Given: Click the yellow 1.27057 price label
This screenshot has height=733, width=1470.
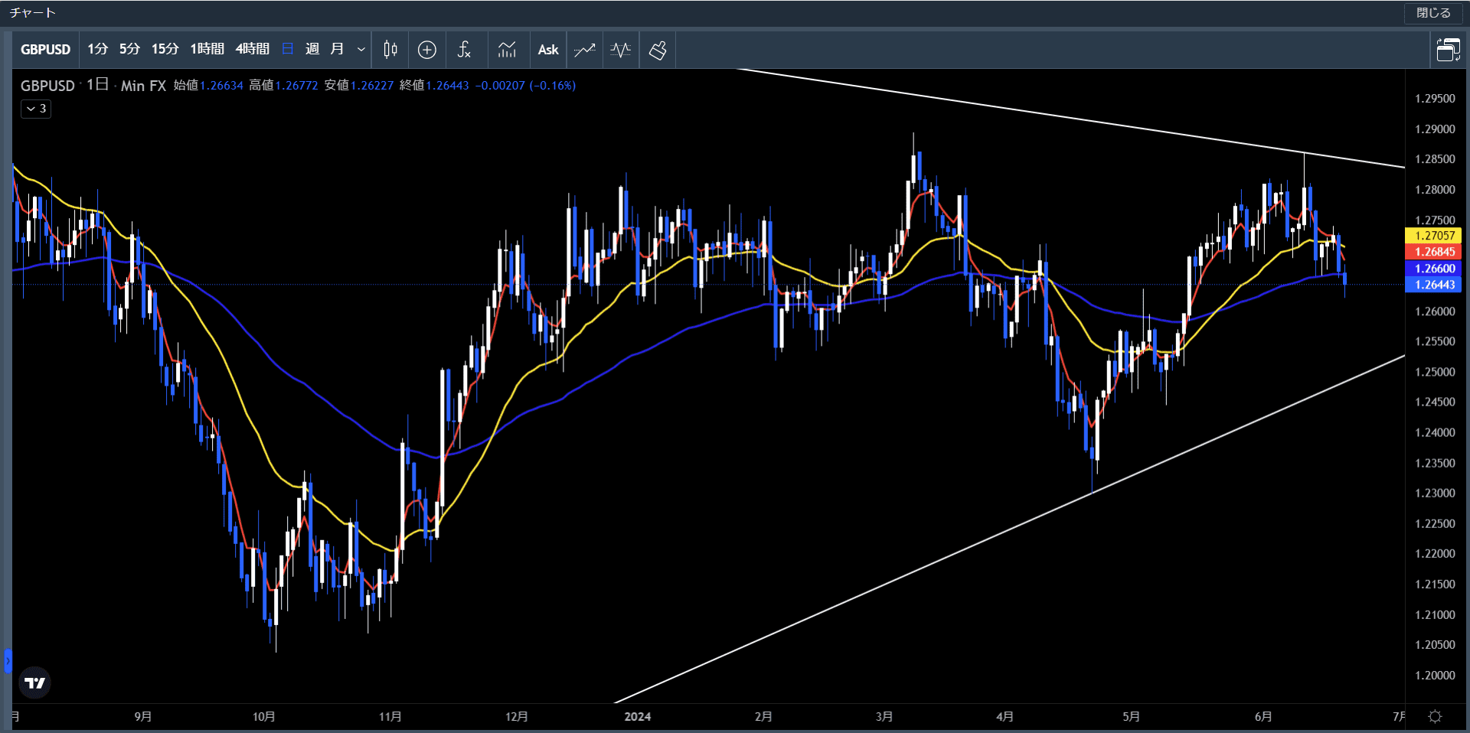Looking at the screenshot, I should (x=1434, y=236).
